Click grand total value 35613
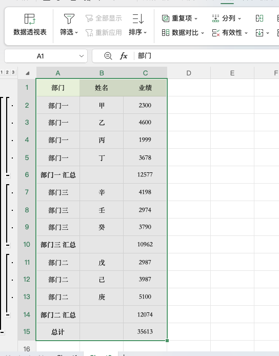This screenshot has width=279, height=356. [x=145, y=332]
